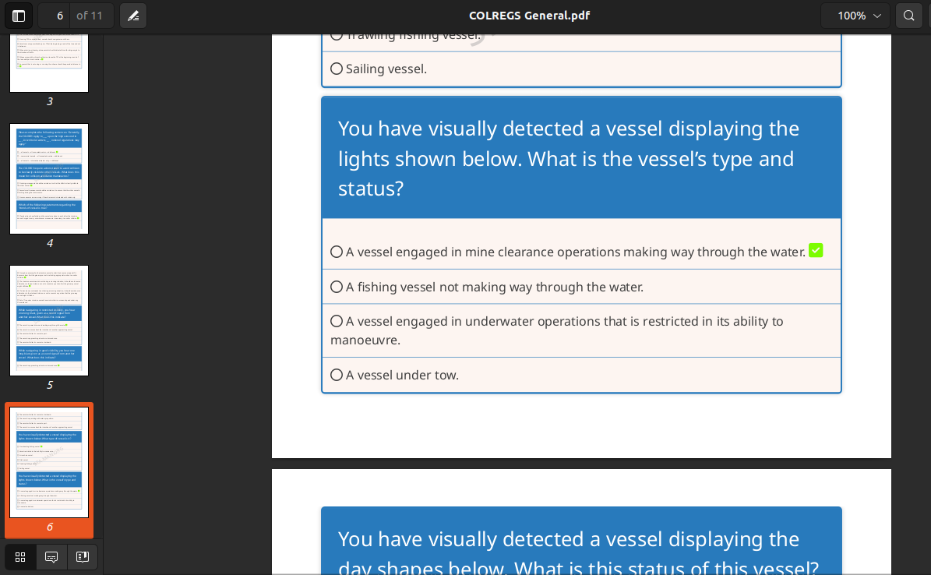Click the page number field showing 6
This screenshot has height=575, width=931.
coord(55,16)
